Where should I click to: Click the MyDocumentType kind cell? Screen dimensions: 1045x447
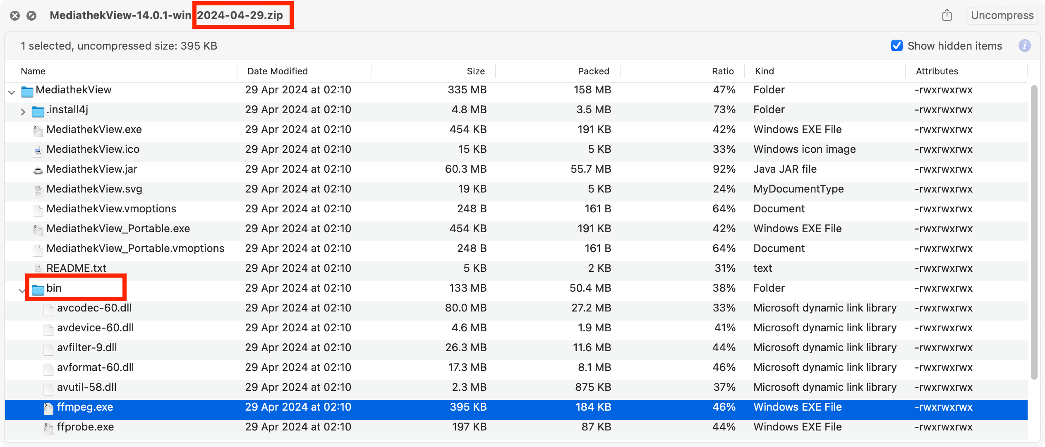coord(798,189)
